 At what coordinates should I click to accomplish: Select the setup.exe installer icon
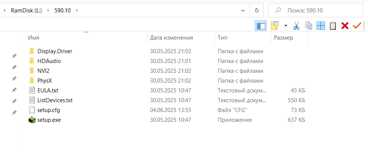point(32,120)
